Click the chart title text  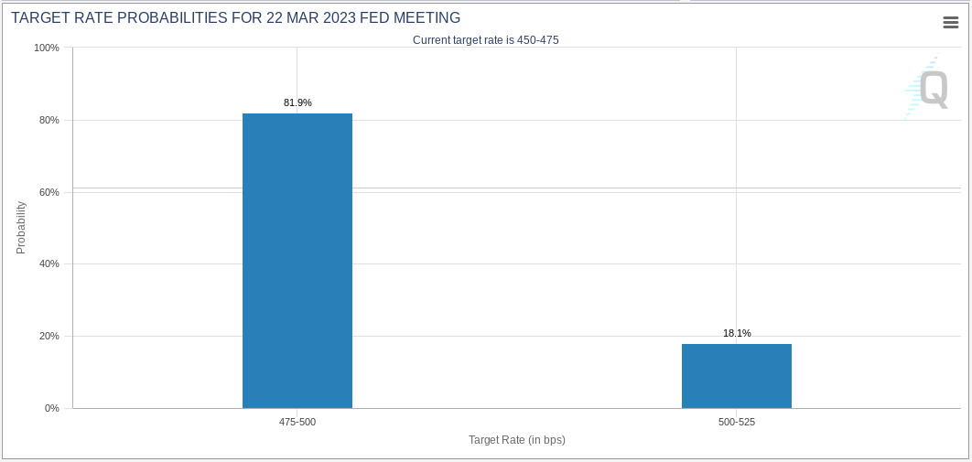tap(235, 17)
